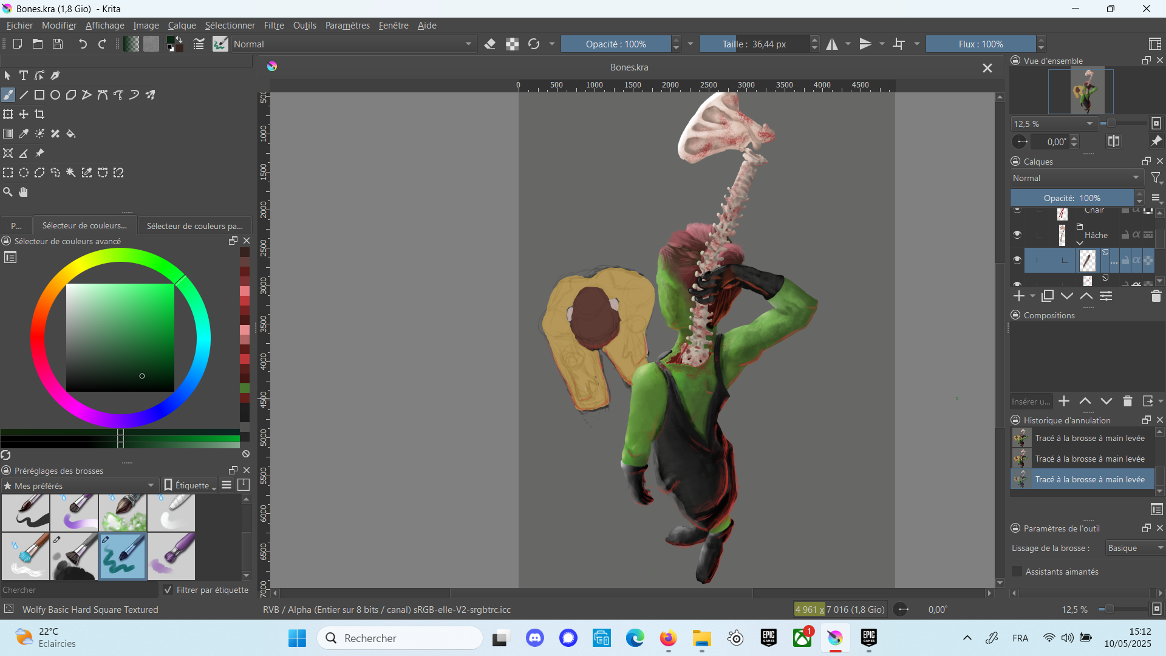The width and height of the screenshot is (1166, 656).
Task: Open the Filtre menu
Action: [274, 25]
